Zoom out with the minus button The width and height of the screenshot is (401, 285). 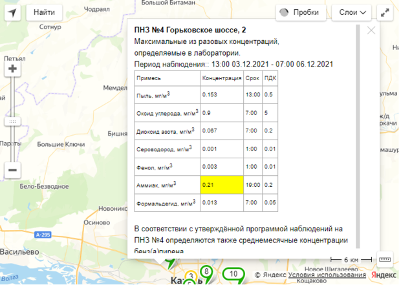pyautogui.click(x=12, y=171)
